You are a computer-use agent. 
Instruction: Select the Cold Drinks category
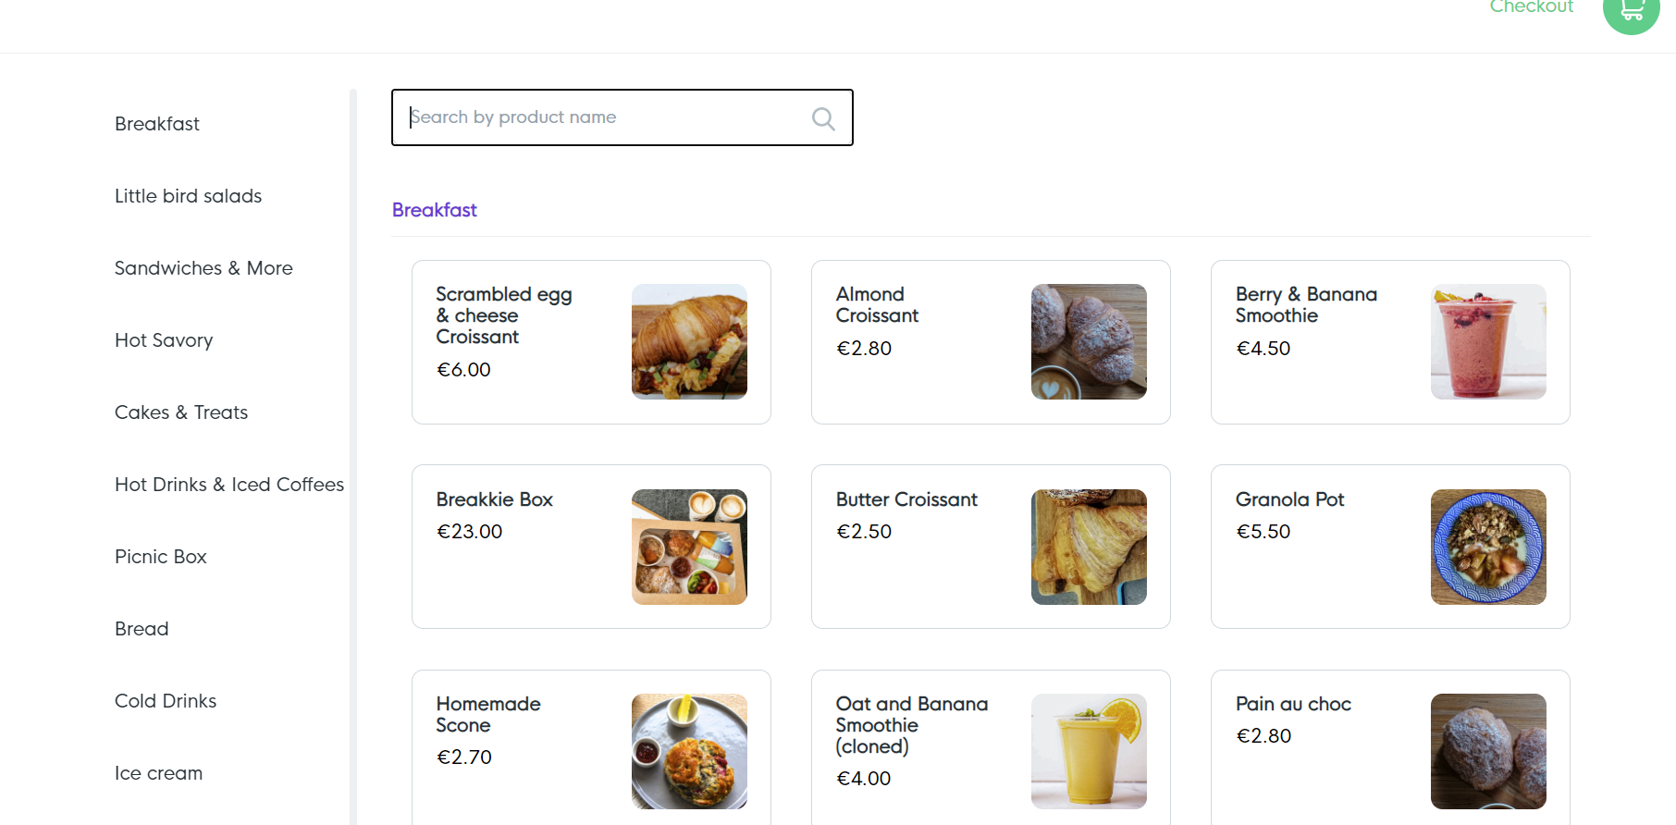[166, 700]
